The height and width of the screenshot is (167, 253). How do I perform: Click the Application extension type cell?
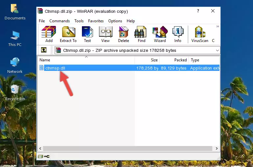(x=205, y=68)
